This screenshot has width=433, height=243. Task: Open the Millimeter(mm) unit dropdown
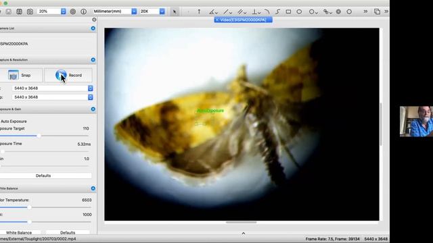click(134, 11)
